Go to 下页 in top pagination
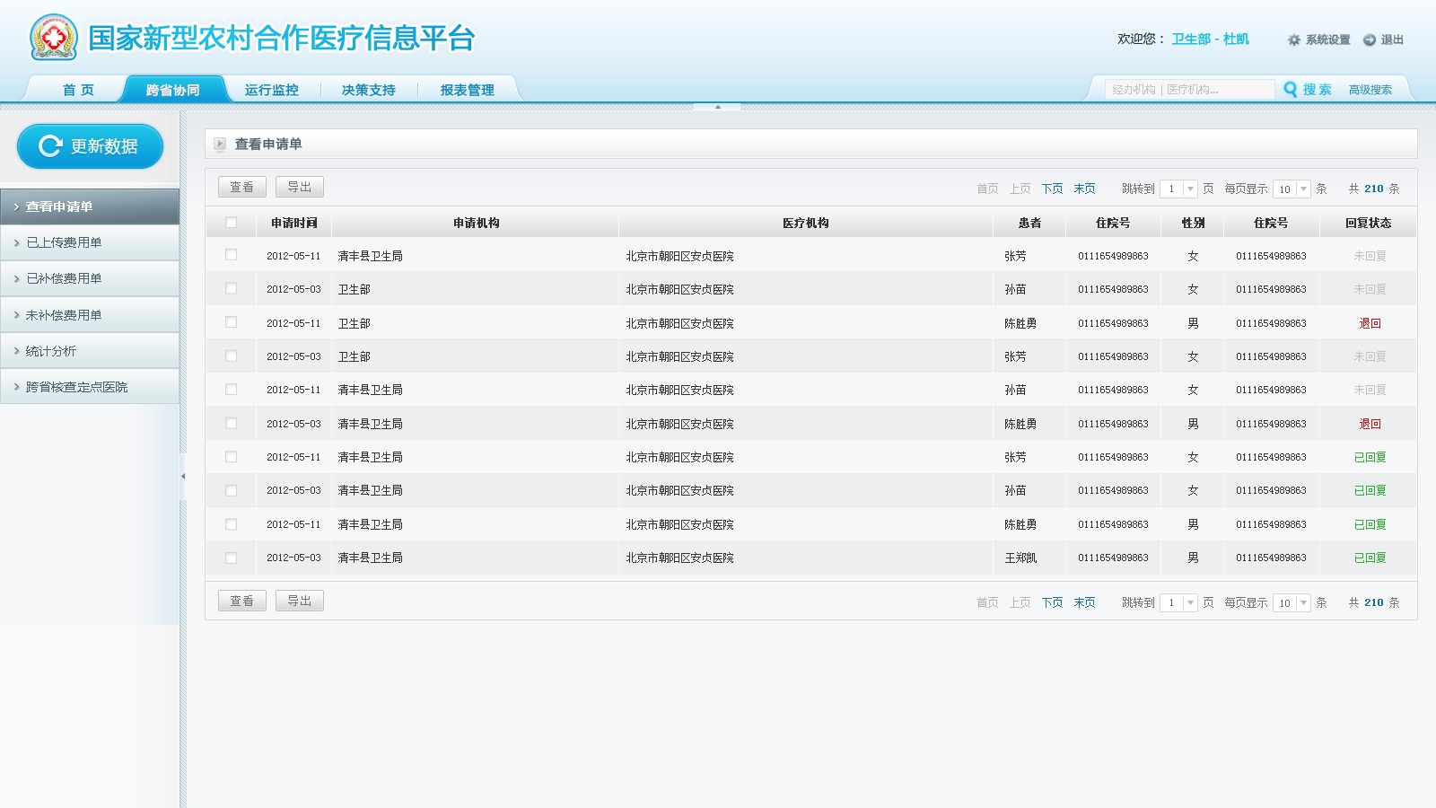This screenshot has width=1436, height=808. tap(1052, 189)
